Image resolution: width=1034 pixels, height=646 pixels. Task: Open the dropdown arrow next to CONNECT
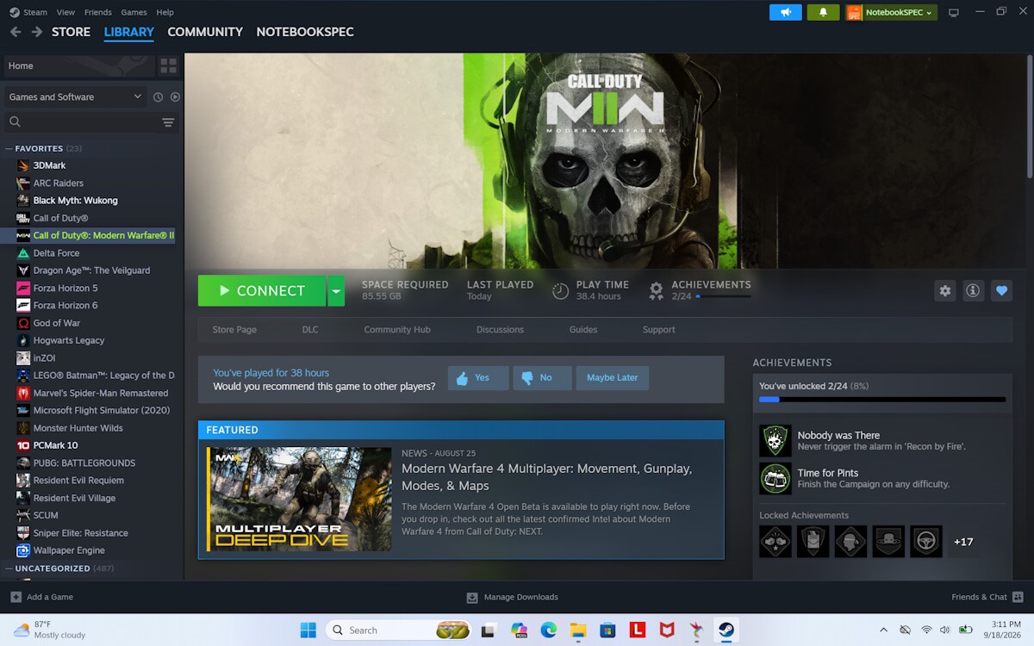pos(336,291)
